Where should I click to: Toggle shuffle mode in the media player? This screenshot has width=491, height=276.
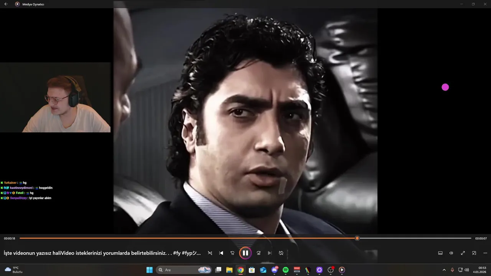pyautogui.click(x=210, y=253)
